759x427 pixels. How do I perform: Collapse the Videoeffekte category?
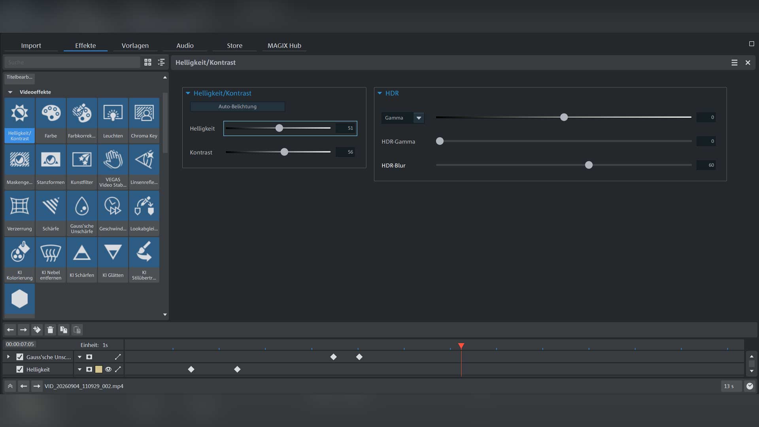pos(10,92)
